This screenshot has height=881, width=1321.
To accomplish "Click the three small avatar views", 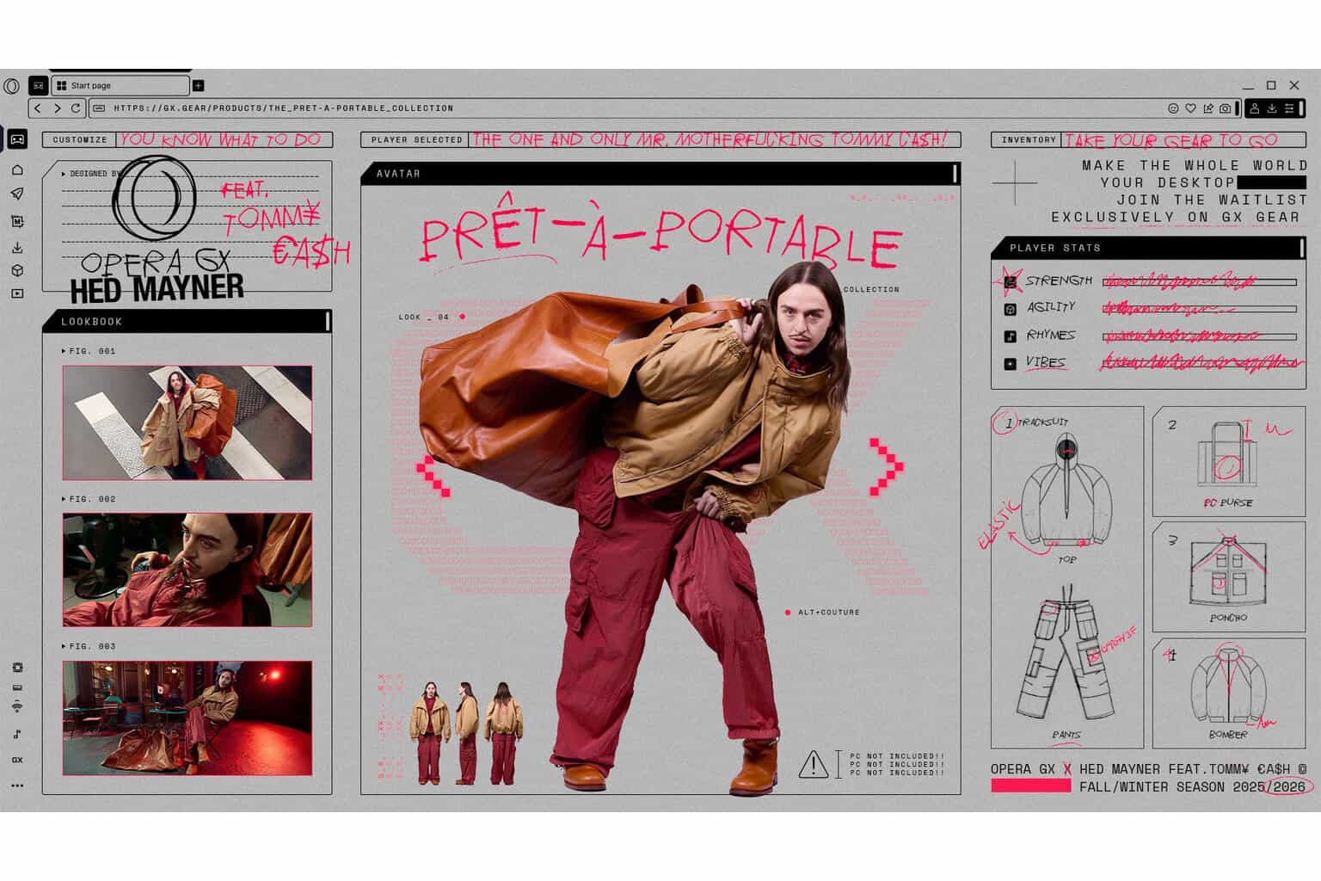I will pos(465,733).
